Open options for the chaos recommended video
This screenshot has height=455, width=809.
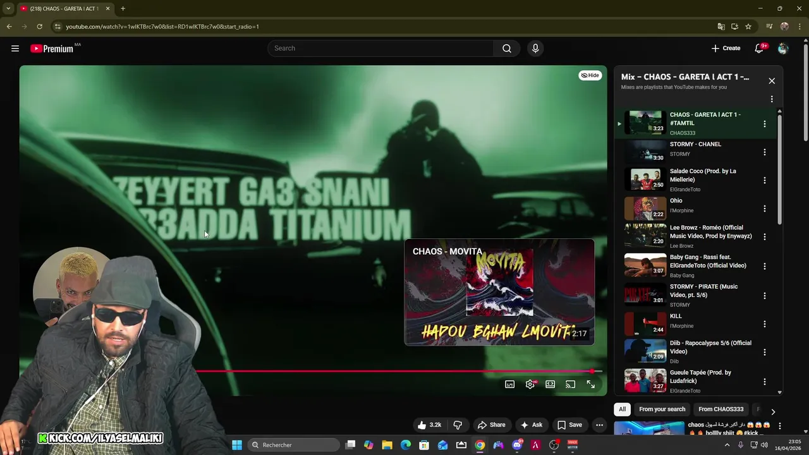pos(780,427)
